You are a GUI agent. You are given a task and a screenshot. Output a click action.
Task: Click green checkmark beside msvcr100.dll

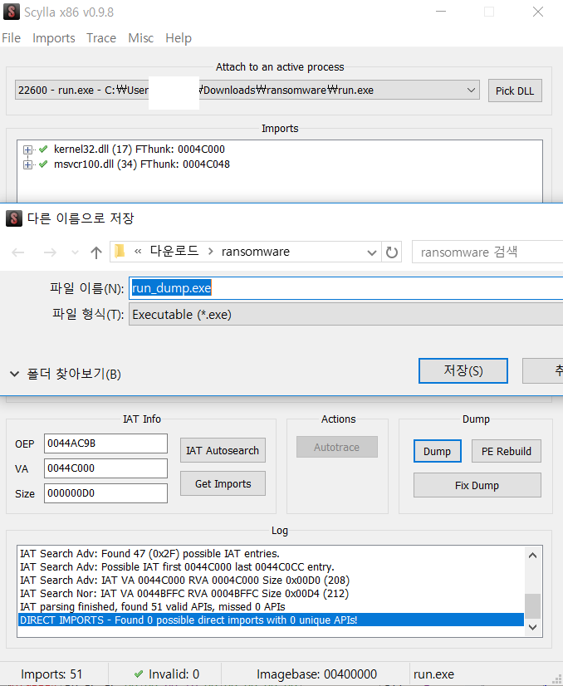pyautogui.click(x=43, y=164)
